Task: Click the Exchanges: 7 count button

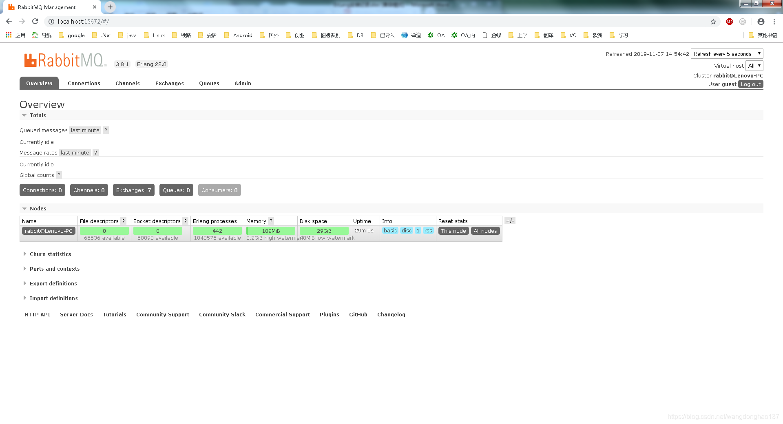Action: (133, 190)
